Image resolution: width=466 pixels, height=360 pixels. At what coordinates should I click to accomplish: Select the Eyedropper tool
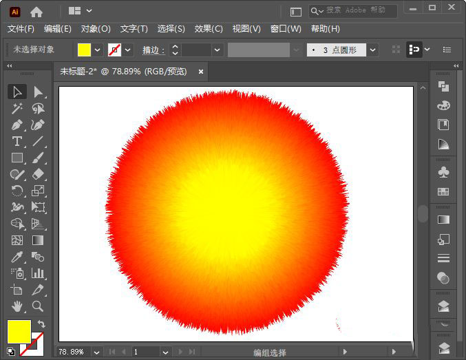point(18,257)
